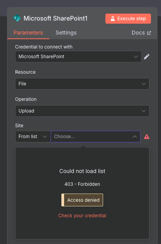Click the chevron in the Resource field
This screenshot has height=244, width=161.
point(144,84)
